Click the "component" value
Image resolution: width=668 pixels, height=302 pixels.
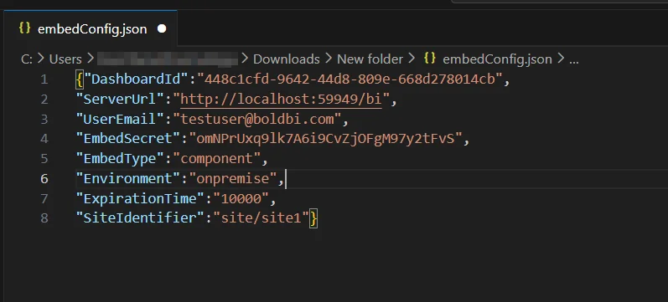point(217,159)
